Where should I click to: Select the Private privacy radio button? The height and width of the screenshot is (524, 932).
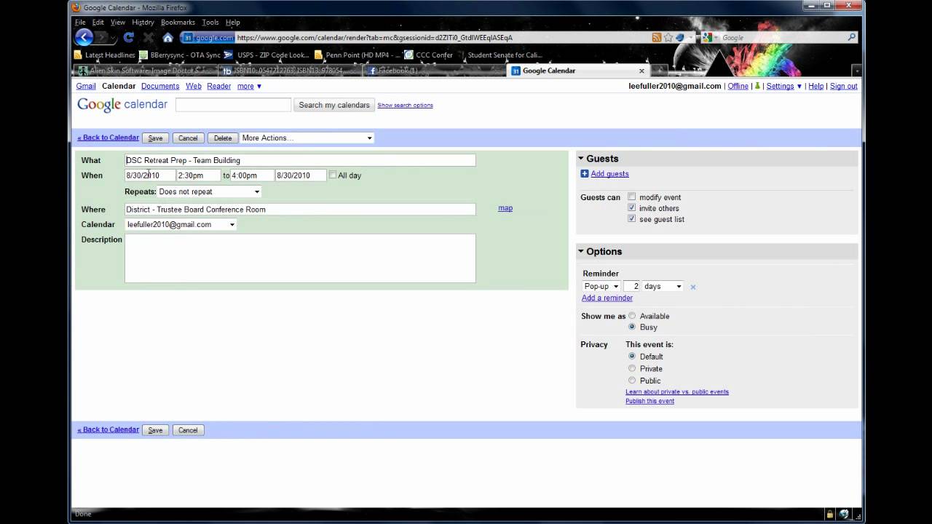click(632, 368)
